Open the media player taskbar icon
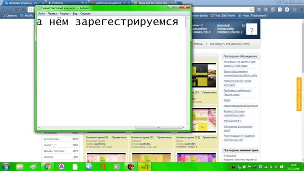304x171 pixels. click(116, 167)
